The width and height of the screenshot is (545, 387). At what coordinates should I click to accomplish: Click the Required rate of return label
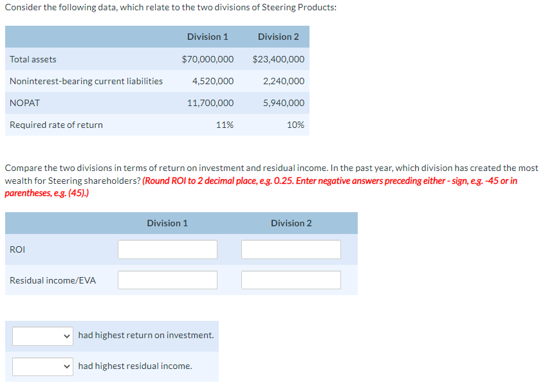pos(56,125)
